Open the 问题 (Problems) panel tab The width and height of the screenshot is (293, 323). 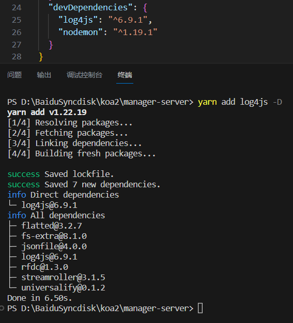tap(14, 75)
